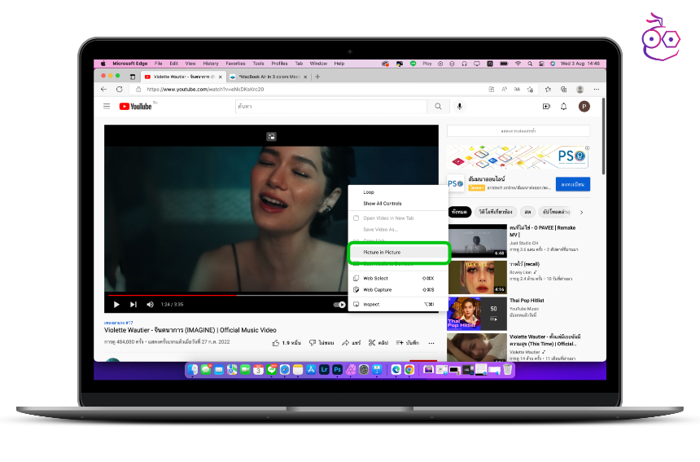This screenshot has height=462, width=700.
Task: Open the create video camera icon
Action: pyautogui.click(x=546, y=106)
